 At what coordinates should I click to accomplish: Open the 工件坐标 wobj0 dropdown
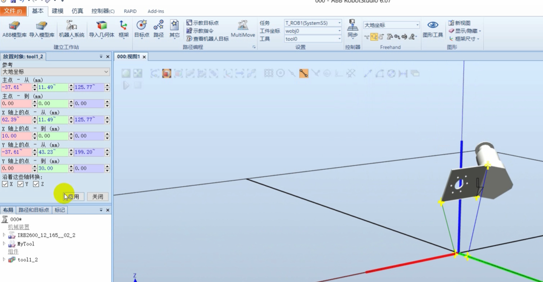(313, 31)
